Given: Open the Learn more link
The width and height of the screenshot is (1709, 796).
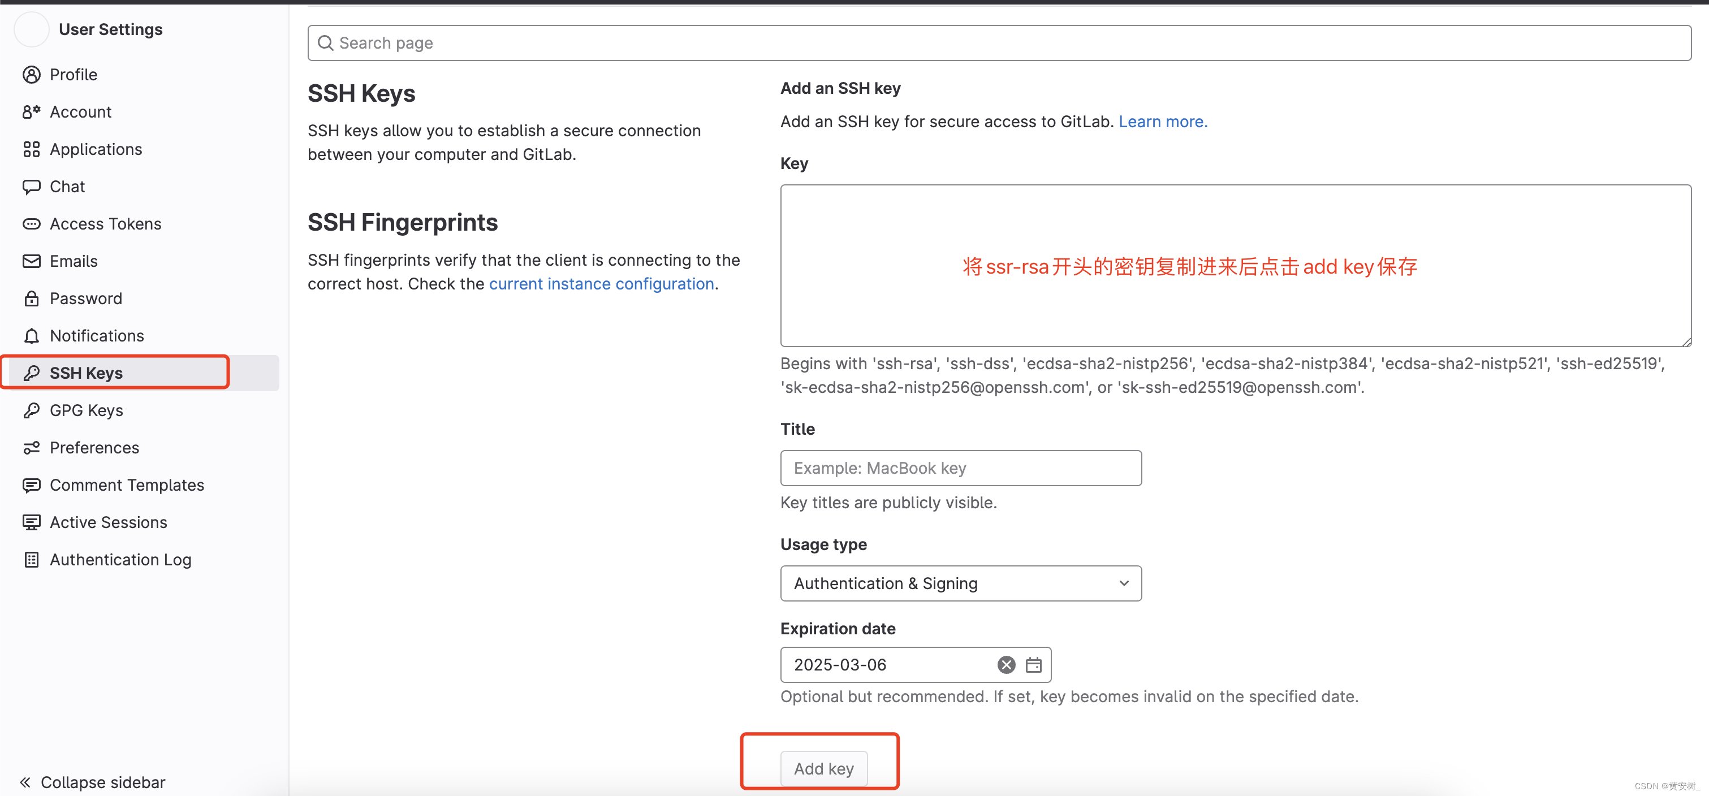Looking at the screenshot, I should [x=1162, y=122].
